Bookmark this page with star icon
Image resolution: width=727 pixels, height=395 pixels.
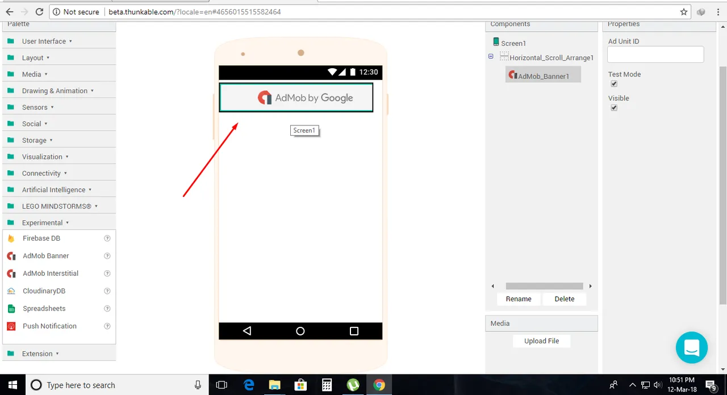pyautogui.click(x=684, y=11)
